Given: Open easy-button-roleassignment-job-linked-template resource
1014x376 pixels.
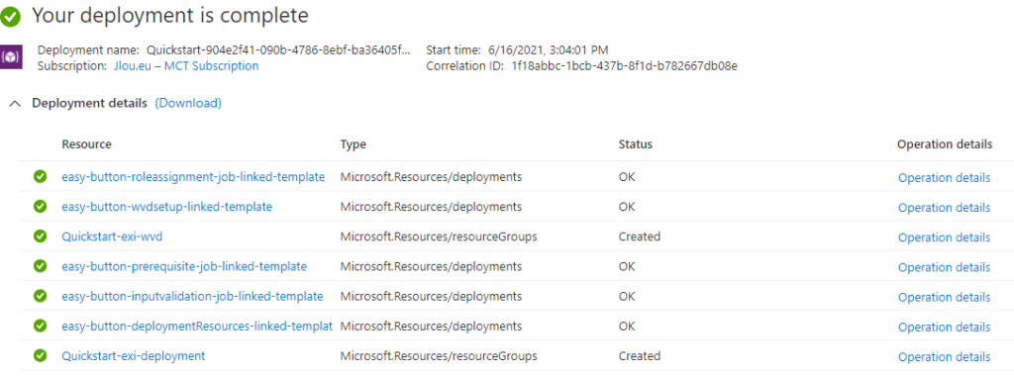Looking at the screenshot, I should pos(193,177).
